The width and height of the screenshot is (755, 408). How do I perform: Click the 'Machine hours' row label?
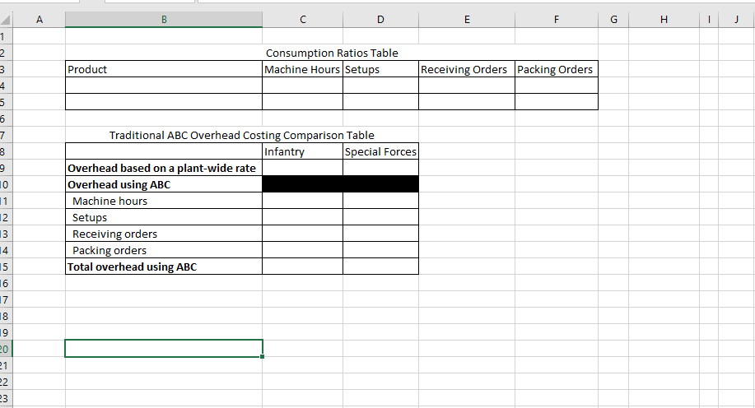[x=164, y=201]
